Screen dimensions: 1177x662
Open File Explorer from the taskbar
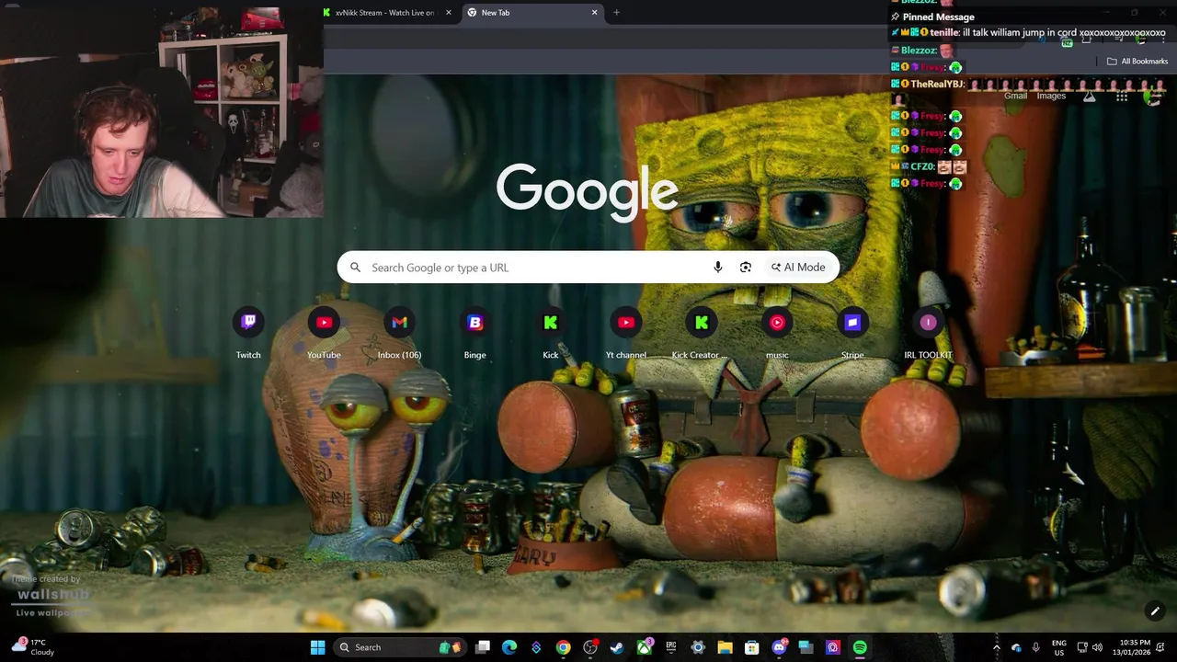point(725,647)
